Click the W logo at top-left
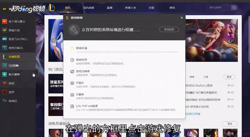 5,9
